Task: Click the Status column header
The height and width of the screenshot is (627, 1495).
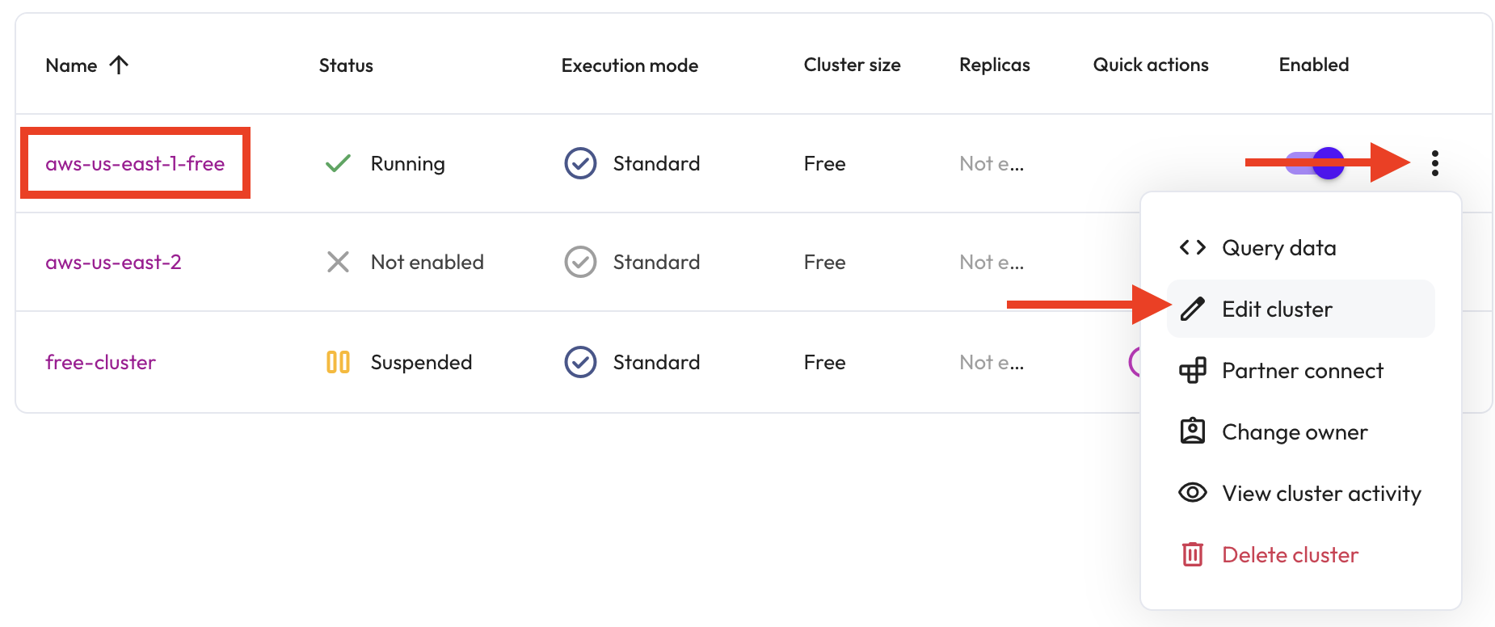Action: (x=346, y=65)
